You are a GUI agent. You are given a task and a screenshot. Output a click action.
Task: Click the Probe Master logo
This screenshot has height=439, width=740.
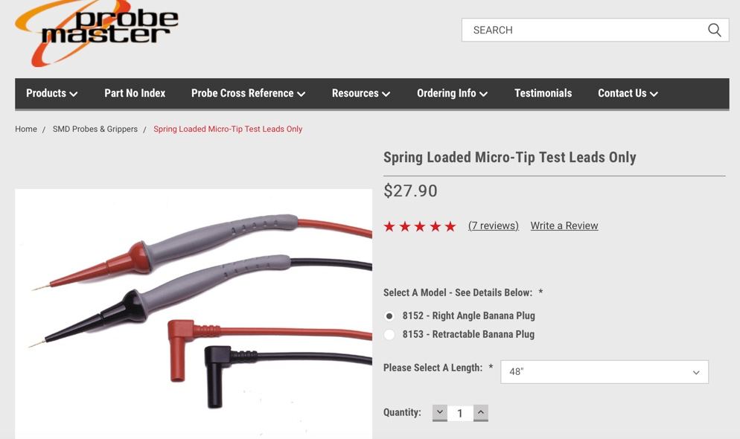(97, 31)
